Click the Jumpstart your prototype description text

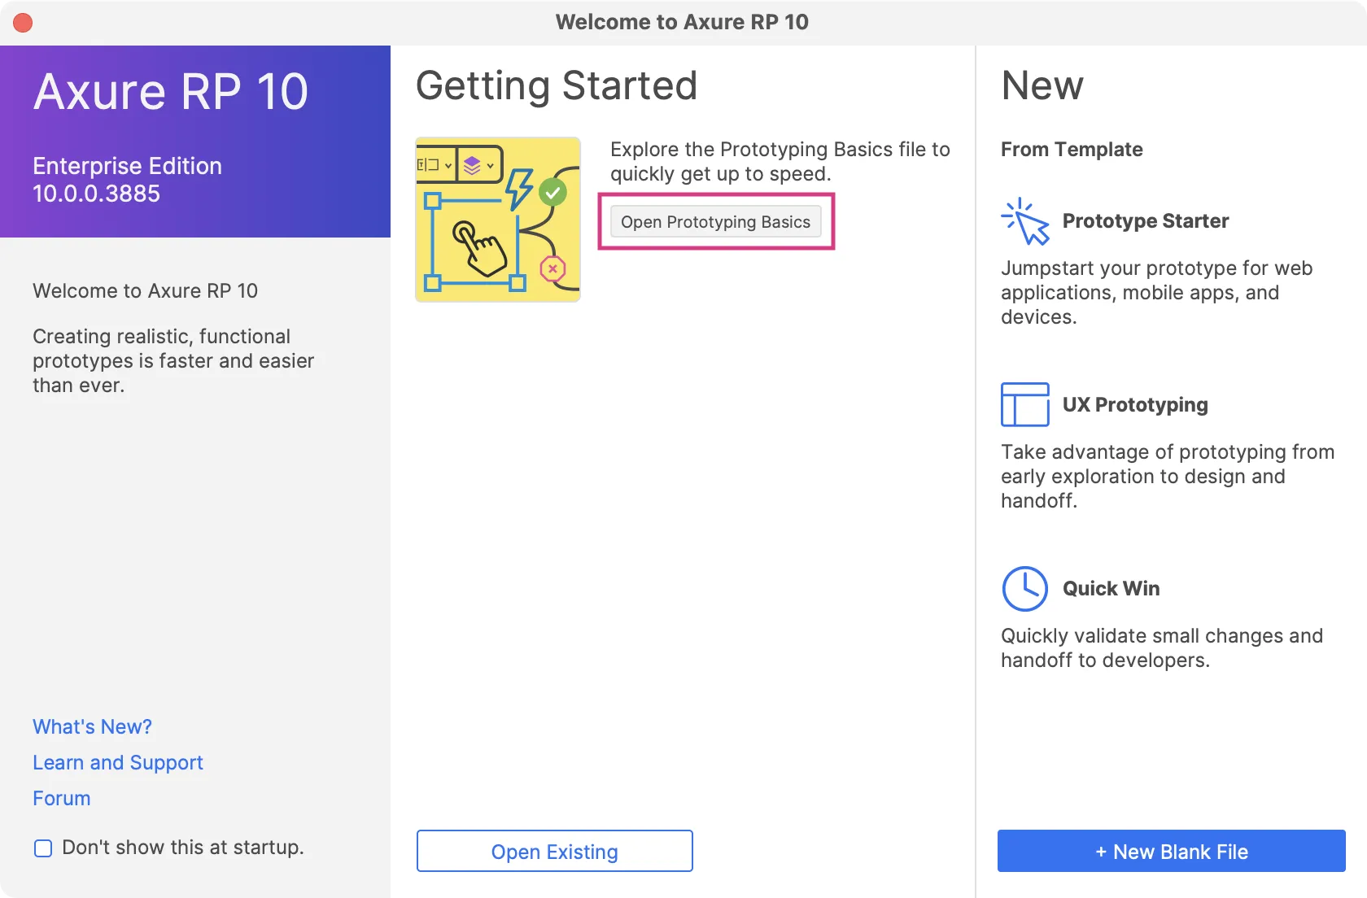pyautogui.click(x=1156, y=292)
